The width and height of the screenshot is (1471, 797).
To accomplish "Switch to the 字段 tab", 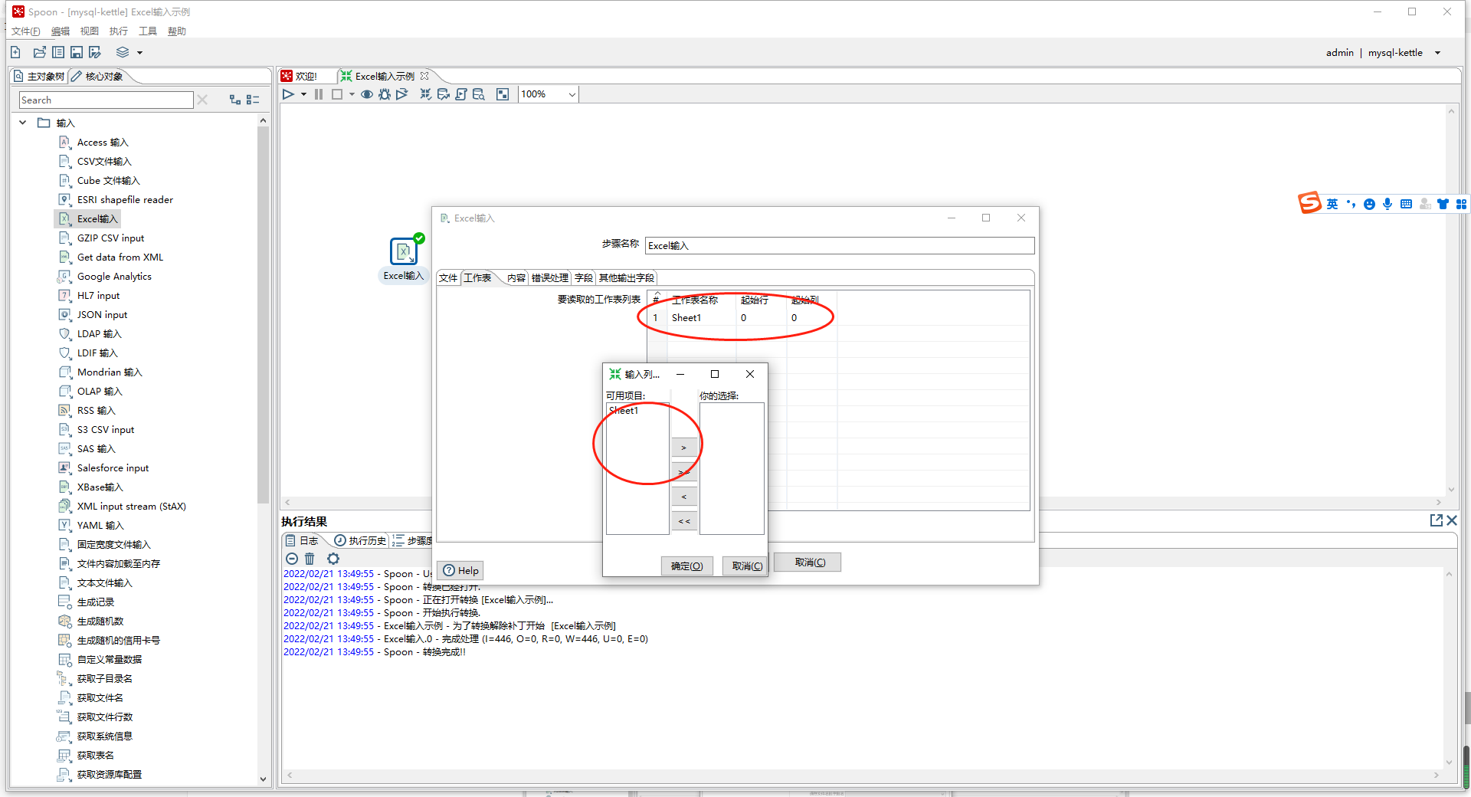I will click(x=584, y=278).
